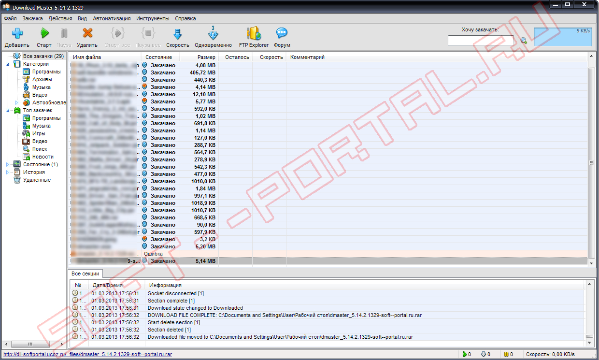Open the Архивы category

pos(42,79)
